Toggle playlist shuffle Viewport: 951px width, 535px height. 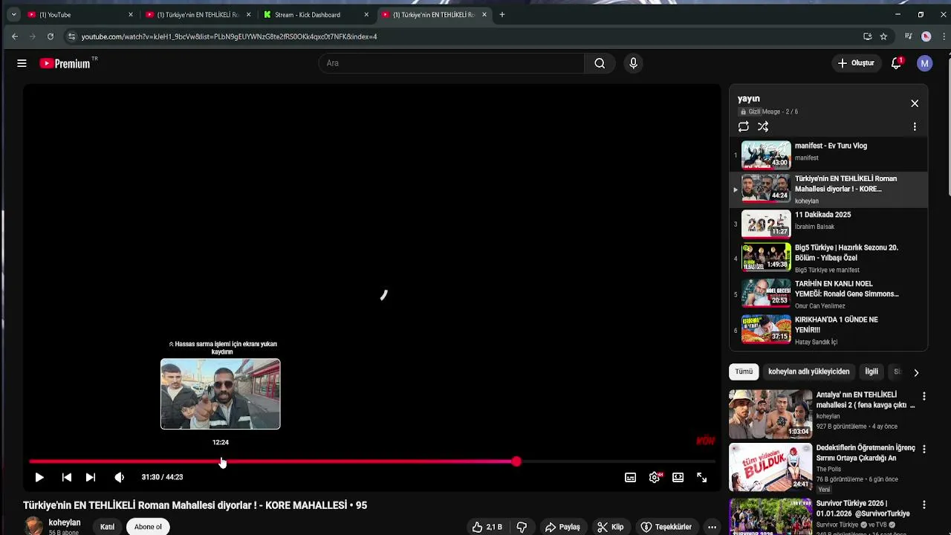pos(763,126)
